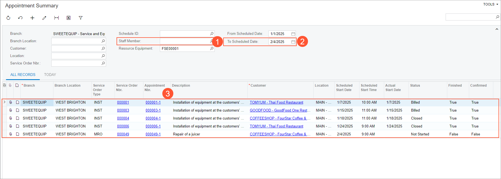The width and height of the screenshot is (501, 179).
Task: Open the Resource Equipment lookup magnifier
Action: (x=212, y=49)
